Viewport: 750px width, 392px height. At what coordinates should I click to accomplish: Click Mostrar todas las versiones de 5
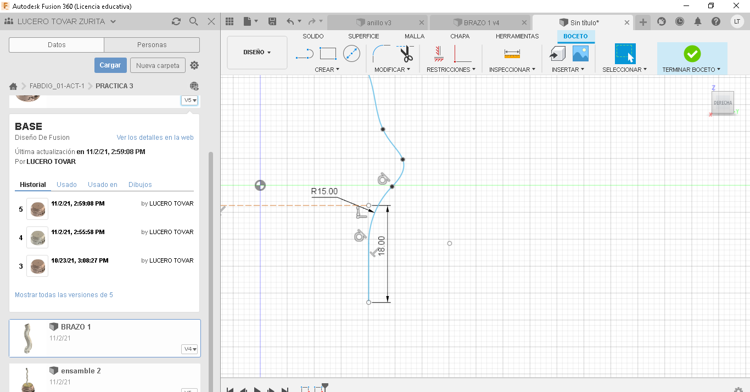64,295
